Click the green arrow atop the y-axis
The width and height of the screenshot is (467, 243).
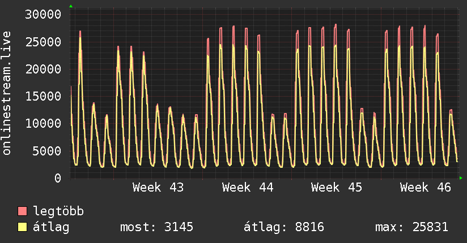point(71,6)
